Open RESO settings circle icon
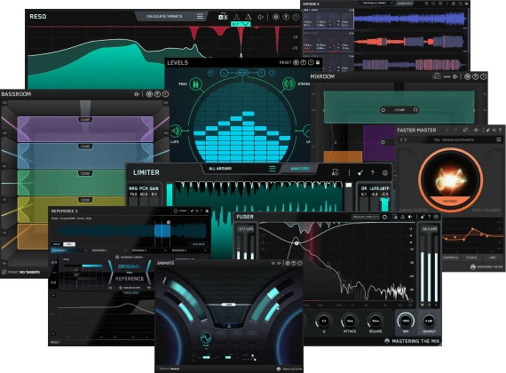Viewport: 506px width, 373px height. click(275, 17)
